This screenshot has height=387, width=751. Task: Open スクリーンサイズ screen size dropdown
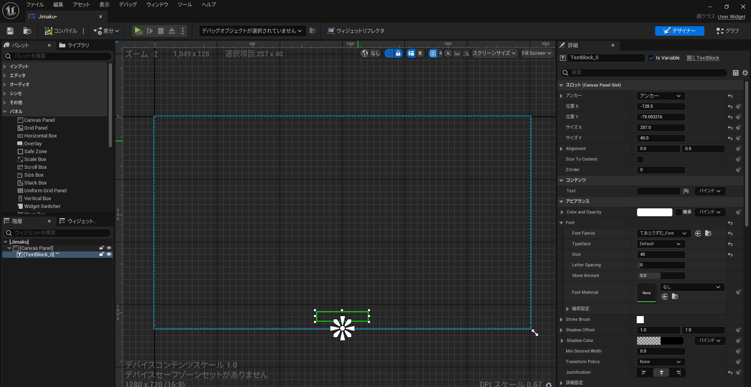[495, 53]
